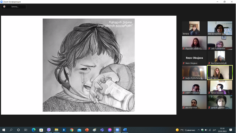
Task: Open File Explorer from taskbar
Action: tap(56, 130)
